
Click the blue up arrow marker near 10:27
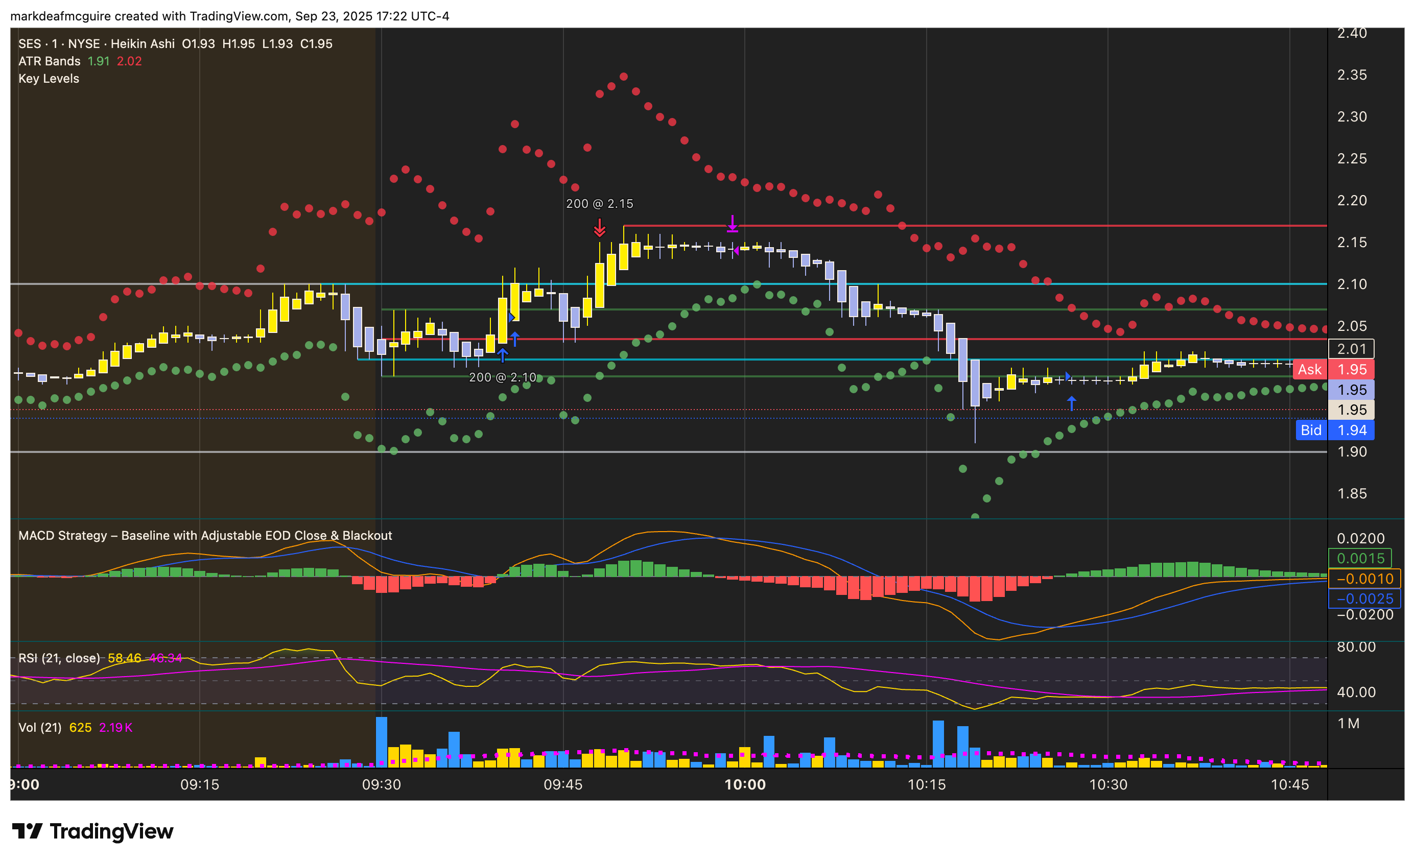[1072, 403]
